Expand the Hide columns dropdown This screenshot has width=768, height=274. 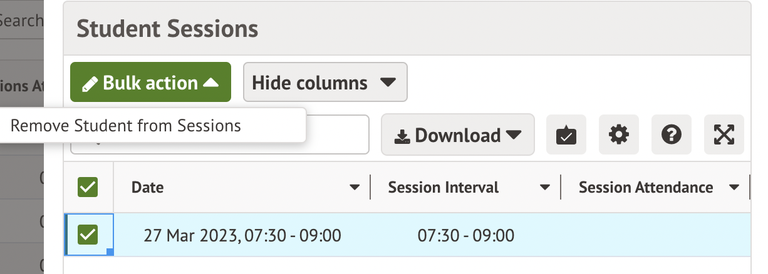(x=325, y=82)
